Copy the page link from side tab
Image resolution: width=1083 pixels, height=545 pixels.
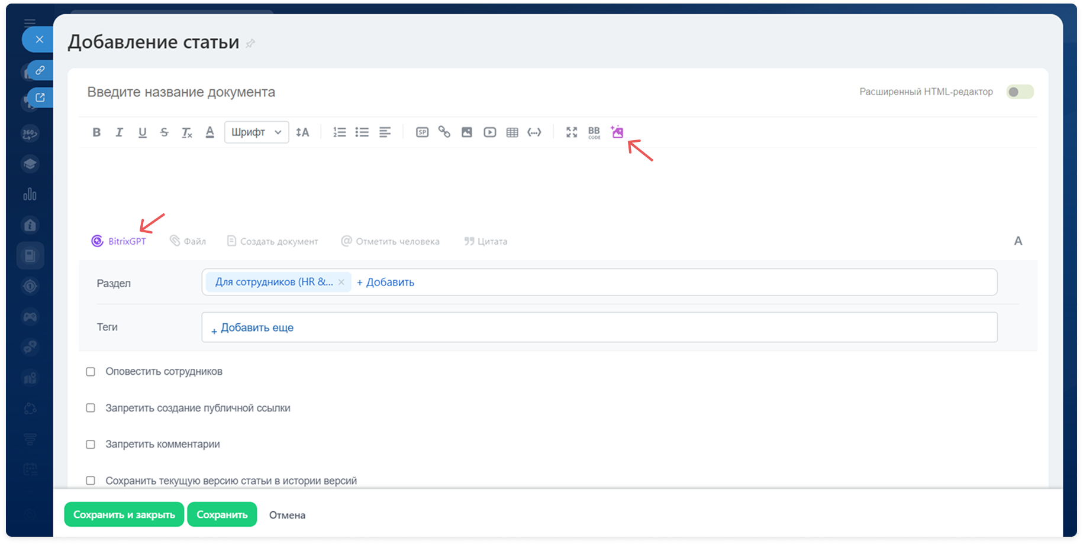(x=40, y=70)
